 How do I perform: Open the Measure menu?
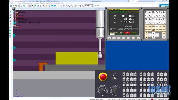[x=43, y=3]
